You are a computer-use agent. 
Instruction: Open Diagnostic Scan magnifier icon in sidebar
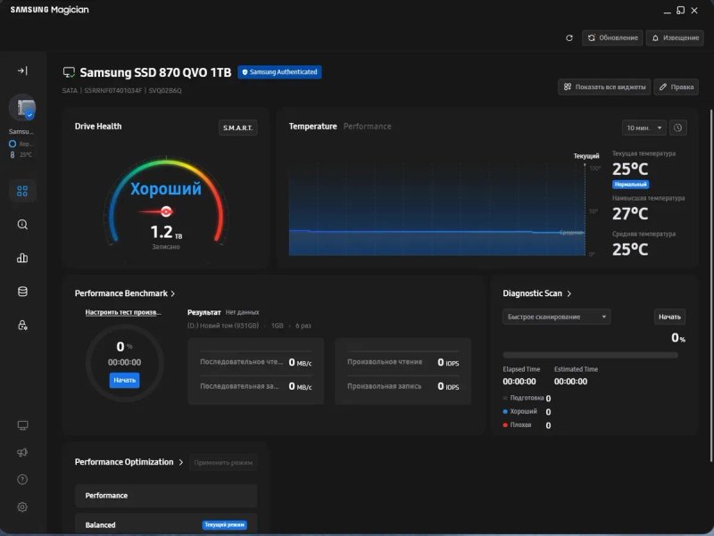[22, 225]
